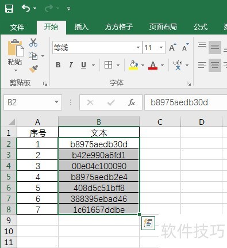Click cell containing 文本
The height and width of the screenshot is (248, 227).
(x=99, y=133)
